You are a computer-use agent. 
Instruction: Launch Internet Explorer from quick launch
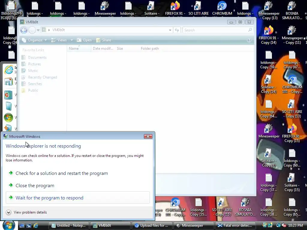[x=36, y=226]
